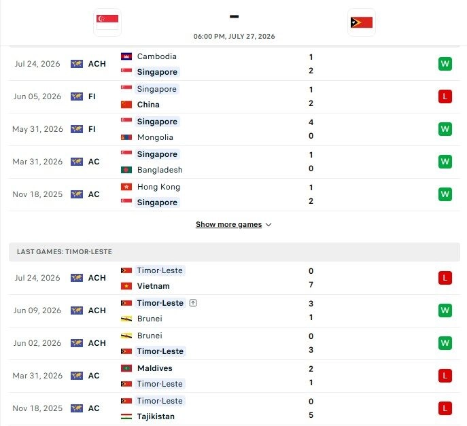Open the Vietnam team link

click(153, 286)
